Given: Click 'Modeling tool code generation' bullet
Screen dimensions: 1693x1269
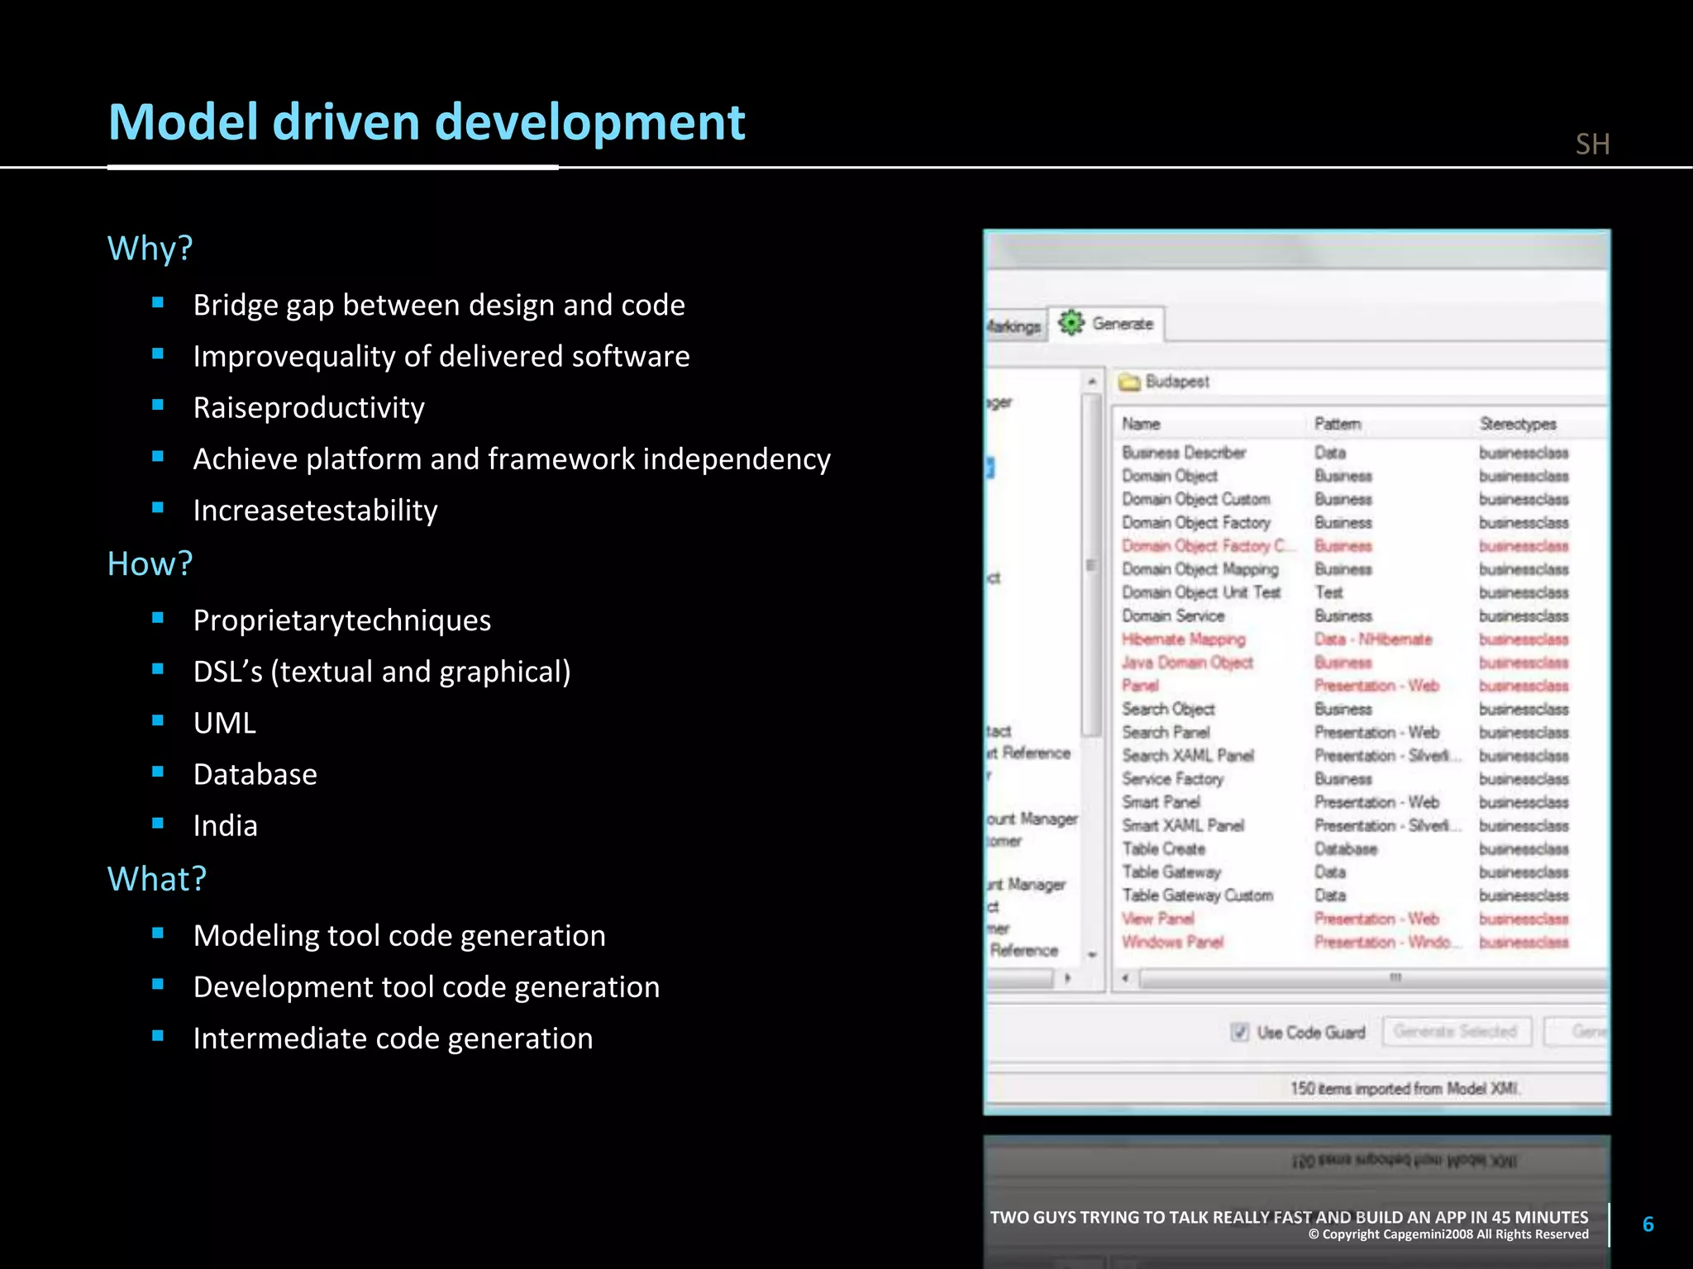Looking at the screenshot, I should pyautogui.click(x=399, y=936).
